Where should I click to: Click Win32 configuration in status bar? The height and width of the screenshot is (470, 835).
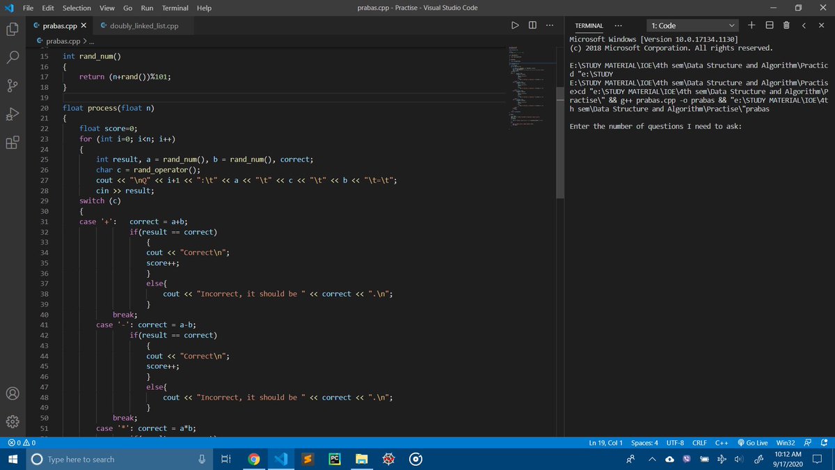(785, 443)
